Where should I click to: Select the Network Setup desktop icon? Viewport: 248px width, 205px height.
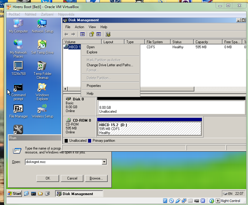(x=42, y=26)
